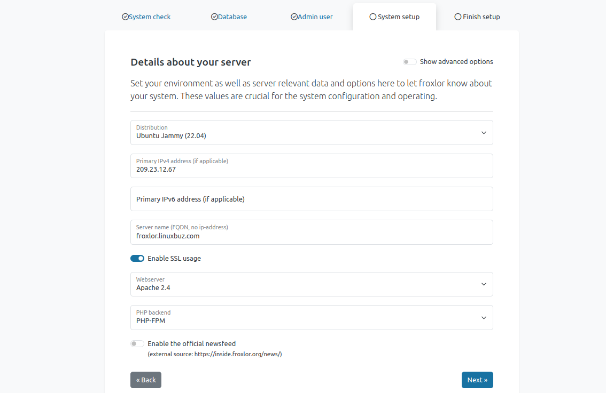Image resolution: width=606 pixels, height=393 pixels.
Task: Click the PHP backend chevron icon
Action: click(484, 318)
